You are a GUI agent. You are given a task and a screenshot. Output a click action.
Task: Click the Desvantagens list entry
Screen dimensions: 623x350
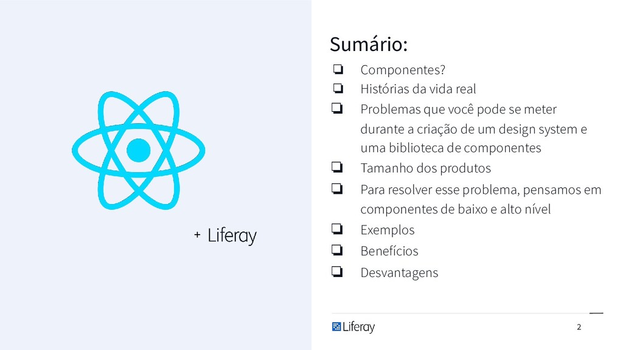399,273
